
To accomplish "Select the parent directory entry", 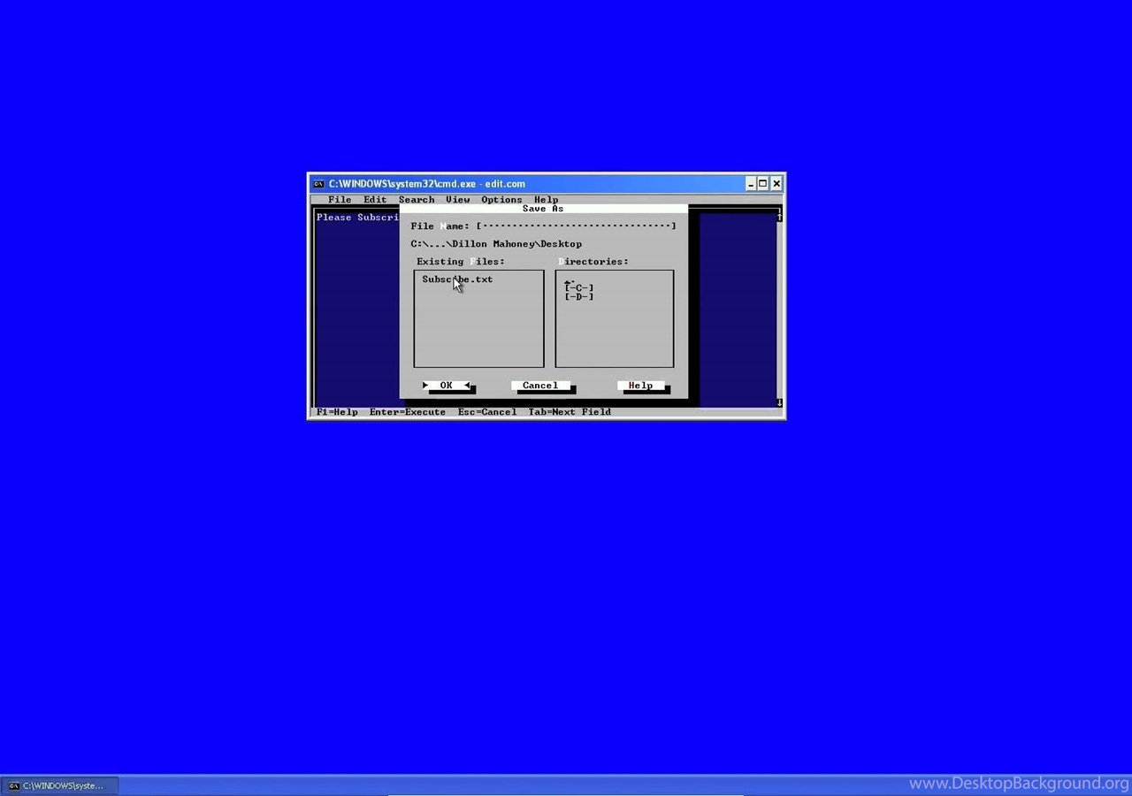I will click(x=570, y=280).
